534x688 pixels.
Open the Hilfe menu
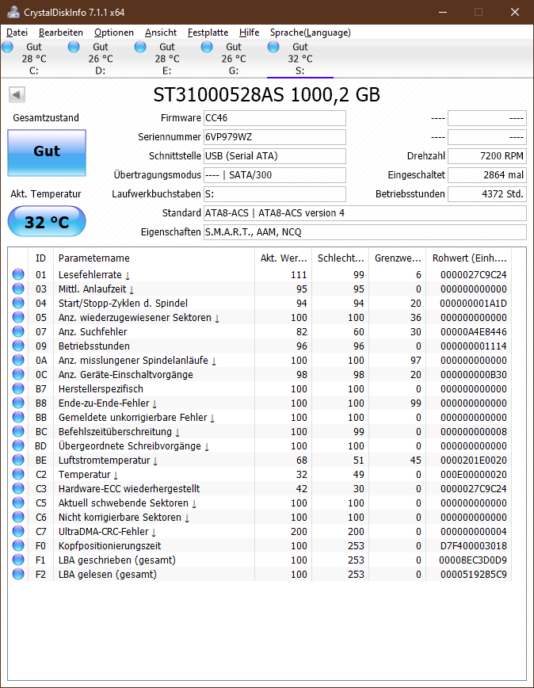point(249,32)
